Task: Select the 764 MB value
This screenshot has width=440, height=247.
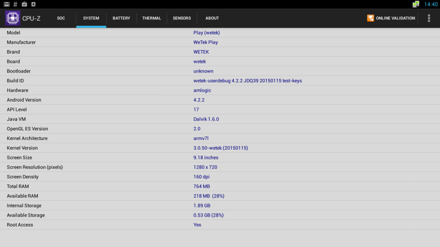Action: pos(202,187)
